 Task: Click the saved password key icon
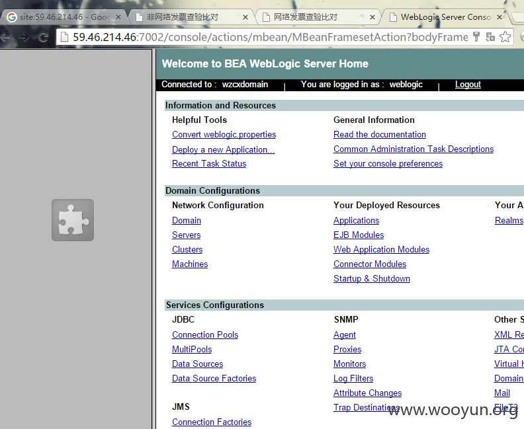(476, 36)
